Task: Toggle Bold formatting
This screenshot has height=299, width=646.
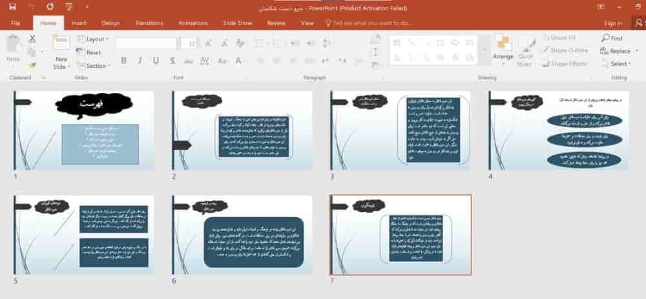Action: 123,61
